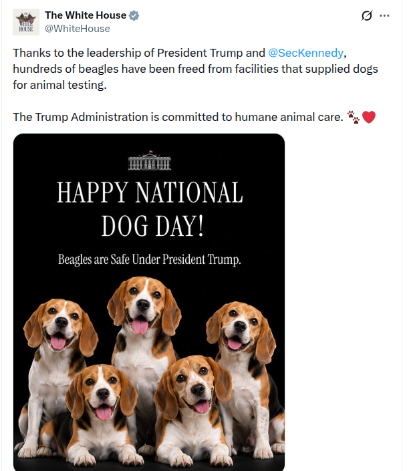Screen dimensions: 407x471
Task: Open the @SecKennedy mention
Action: click(305, 53)
